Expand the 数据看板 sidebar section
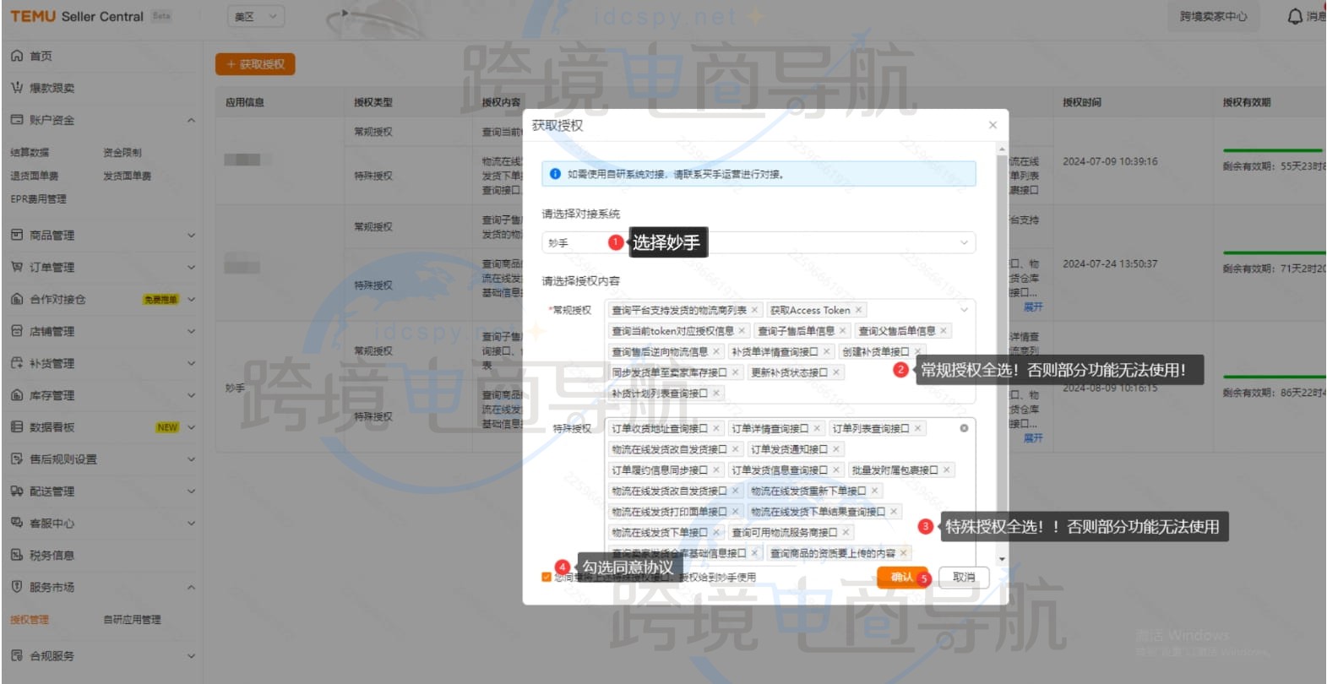The height and width of the screenshot is (684, 1327). coord(191,427)
